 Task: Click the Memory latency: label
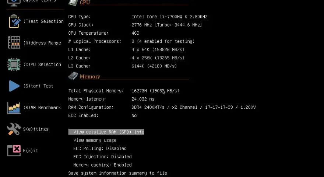[x=87, y=99]
